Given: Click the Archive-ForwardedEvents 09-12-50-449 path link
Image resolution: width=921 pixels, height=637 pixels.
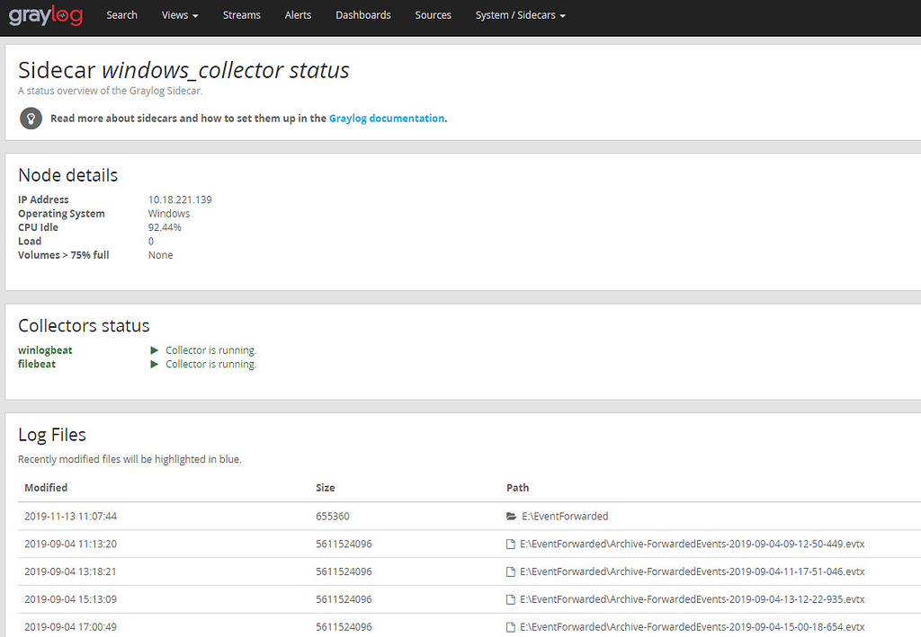Looking at the screenshot, I should pos(693,544).
